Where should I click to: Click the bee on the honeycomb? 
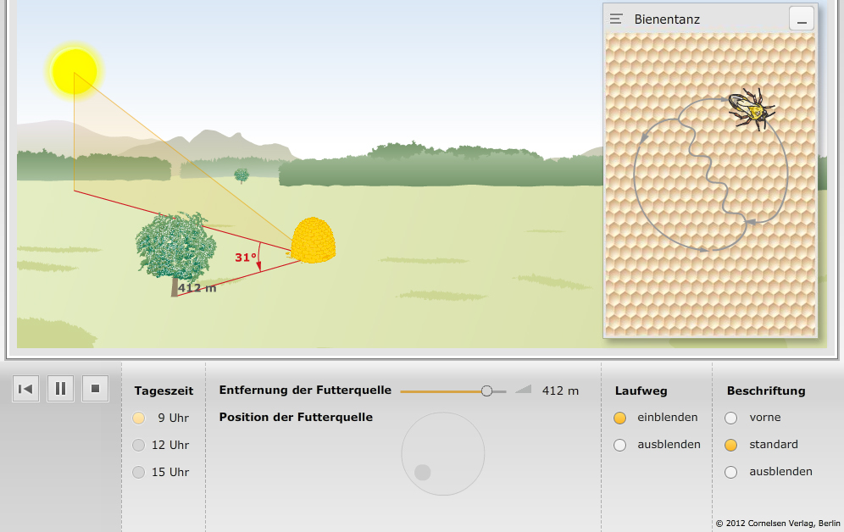[751, 110]
